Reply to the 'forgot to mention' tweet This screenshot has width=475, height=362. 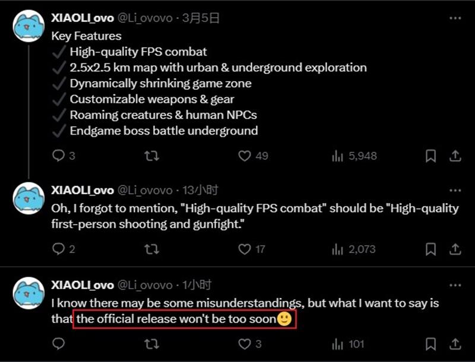click(58, 249)
